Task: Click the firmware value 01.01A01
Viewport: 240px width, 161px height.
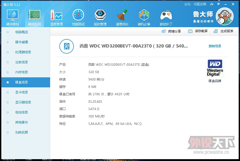Action: (x=95, y=102)
